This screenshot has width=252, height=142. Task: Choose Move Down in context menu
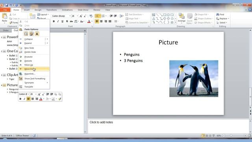[34, 69]
